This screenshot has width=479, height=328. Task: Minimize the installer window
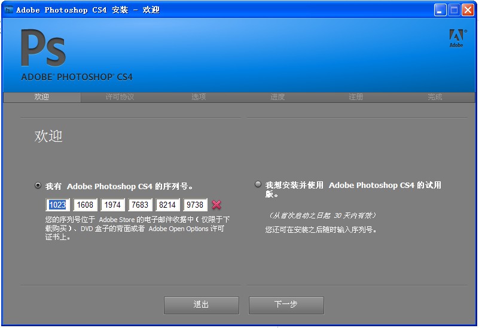point(440,10)
